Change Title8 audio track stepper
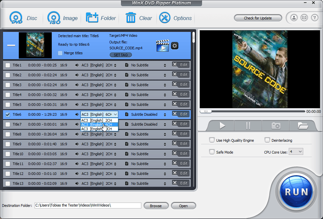323x219 pixels. coord(115,134)
